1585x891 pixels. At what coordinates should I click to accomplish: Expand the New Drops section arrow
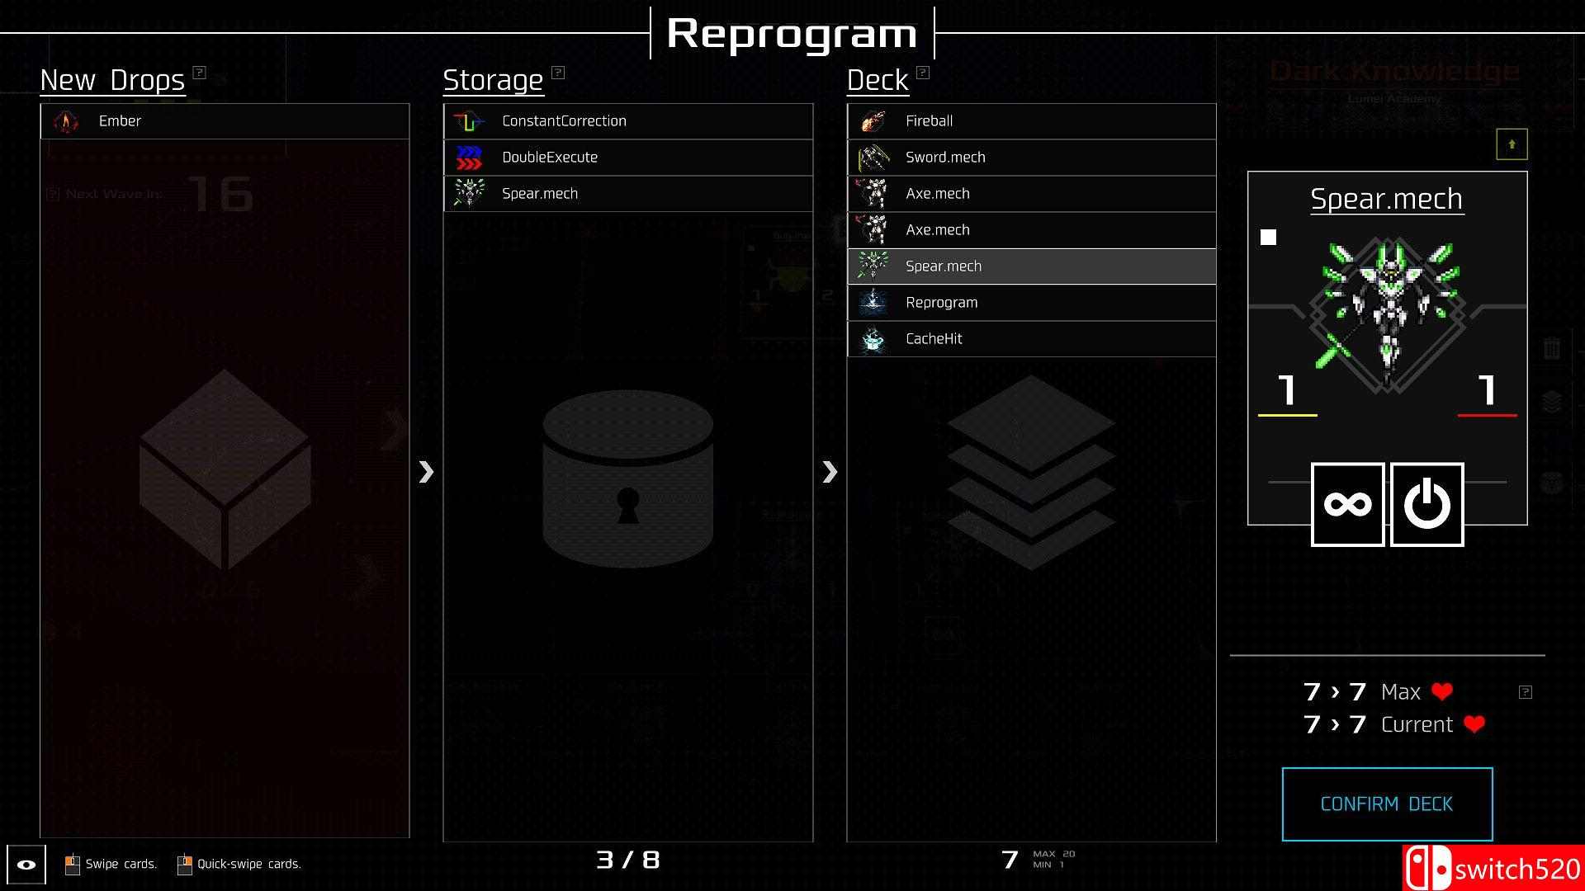click(426, 470)
